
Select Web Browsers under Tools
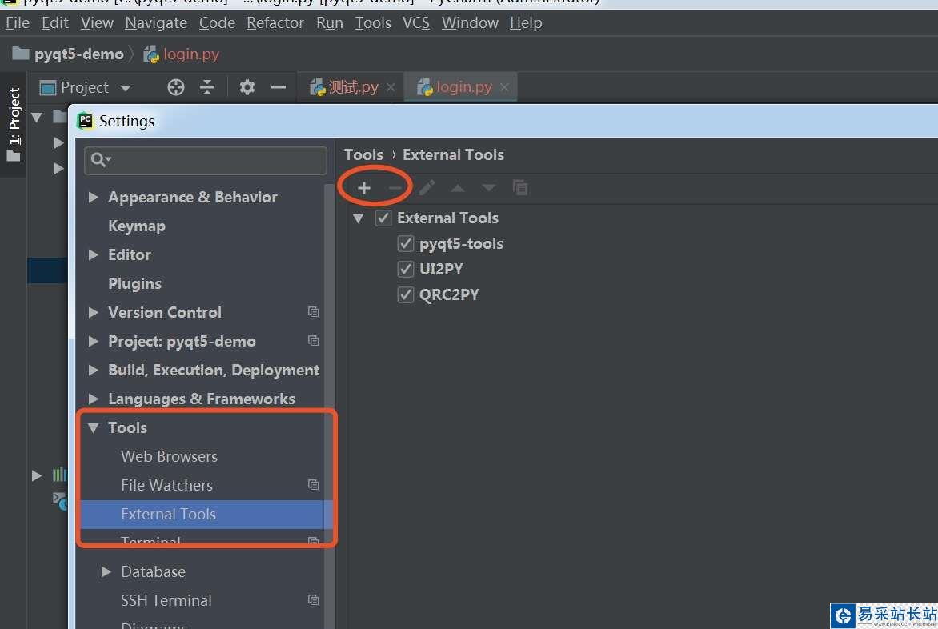point(170,456)
